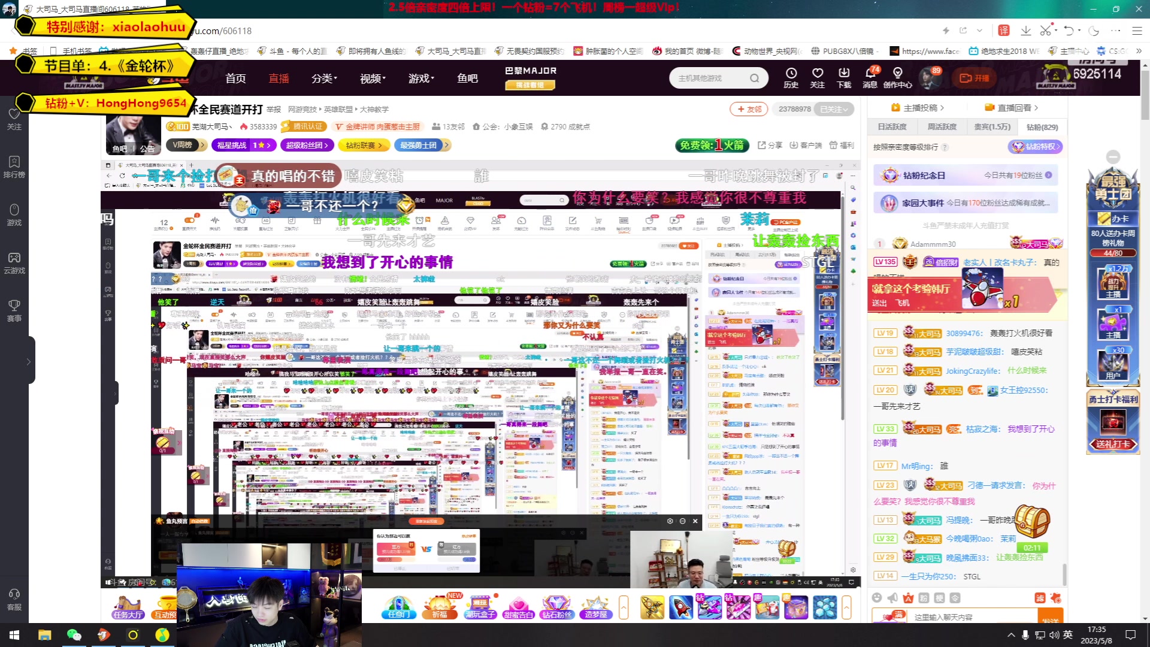Screen dimensions: 1150x647
Task: Expand activity list arrow beside 造梦屋
Action: click(x=624, y=607)
